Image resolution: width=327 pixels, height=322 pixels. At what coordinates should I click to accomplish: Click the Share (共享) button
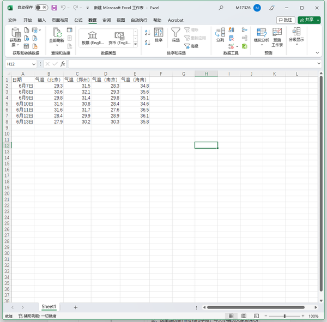click(x=309, y=20)
